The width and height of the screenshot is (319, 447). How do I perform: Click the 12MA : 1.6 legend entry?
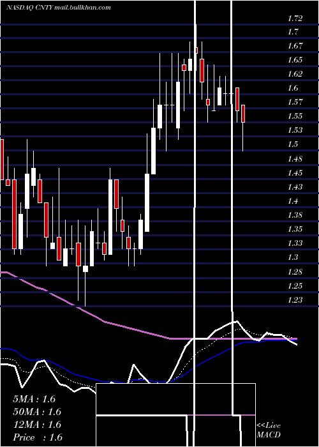point(37,425)
